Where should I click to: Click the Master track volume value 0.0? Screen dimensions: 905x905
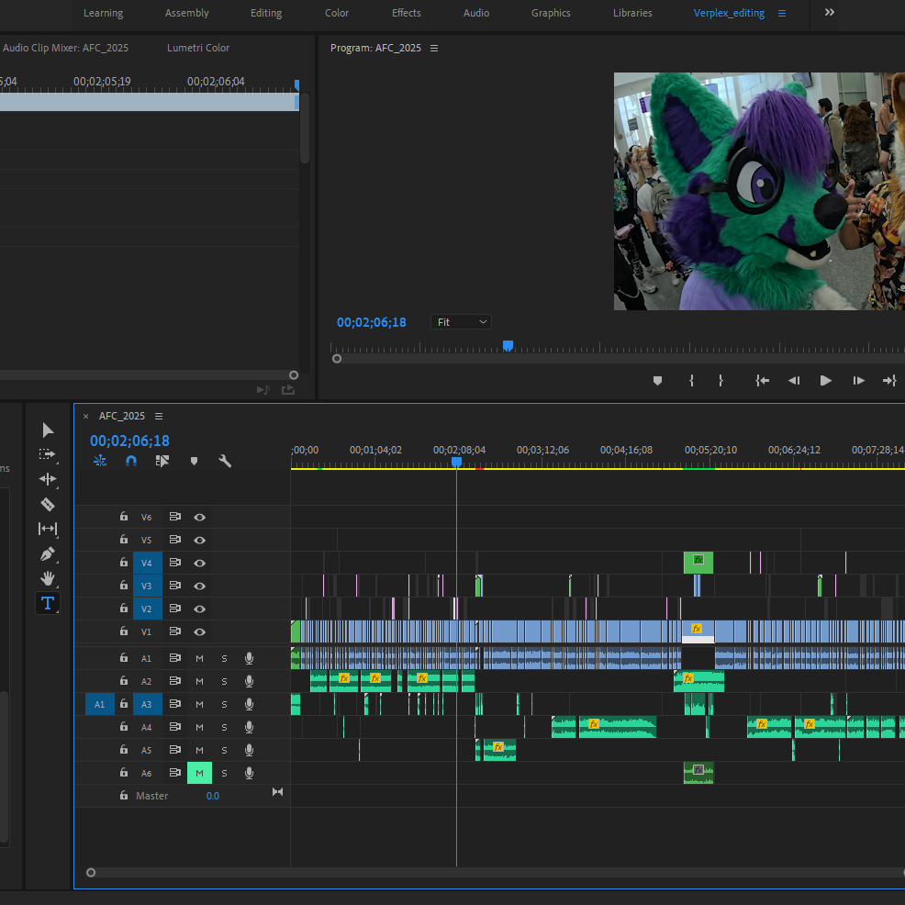coord(212,796)
